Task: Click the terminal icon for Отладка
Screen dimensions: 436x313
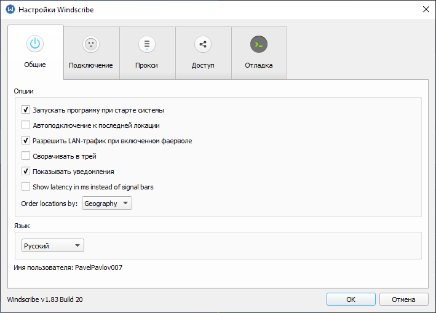Action: pyautogui.click(x=259, y=44)
